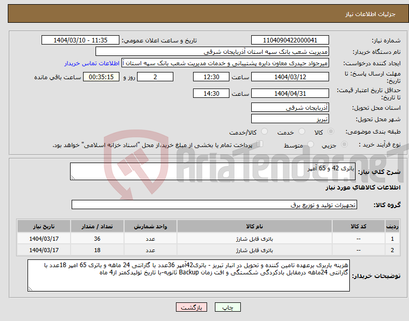Click the نام کالا column header
This screenshot has height=321, width=409.
pyautogui.click(x=254, y=226)
